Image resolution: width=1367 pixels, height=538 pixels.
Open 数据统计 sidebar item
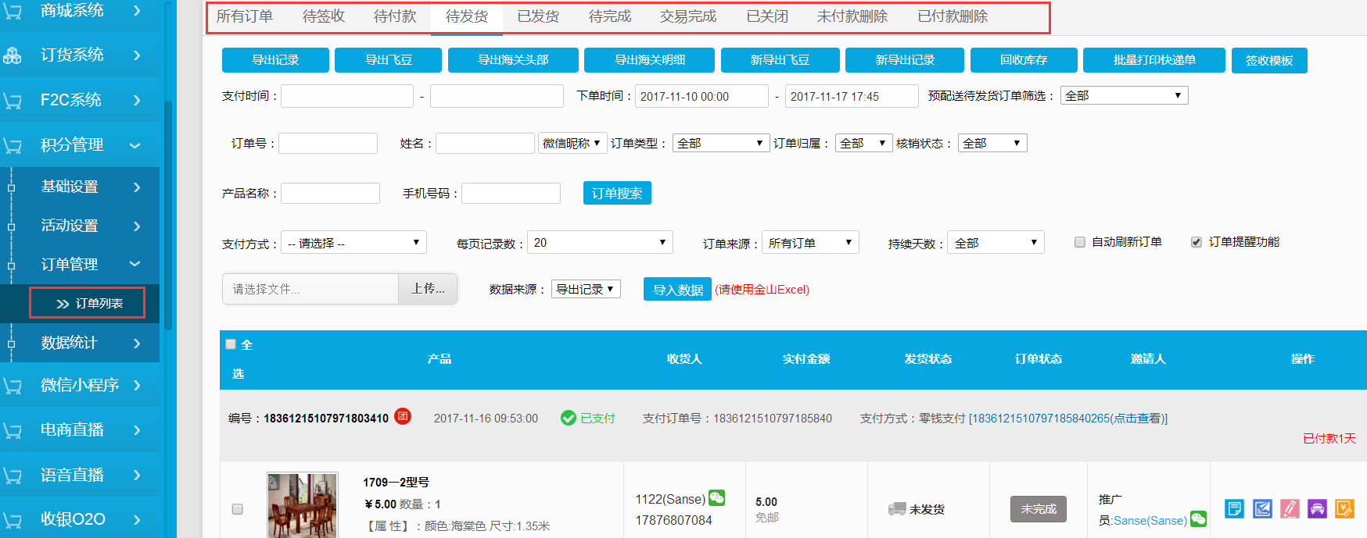pyautogui.click(x=80, y=343)
